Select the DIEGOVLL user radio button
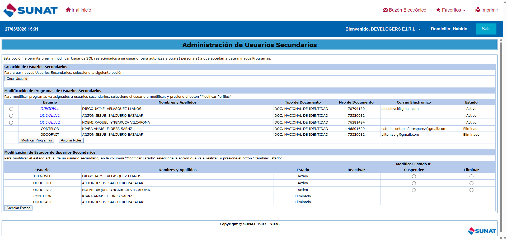Image resolution: width=507 pixels, height=240 pixels. [11, 109]
